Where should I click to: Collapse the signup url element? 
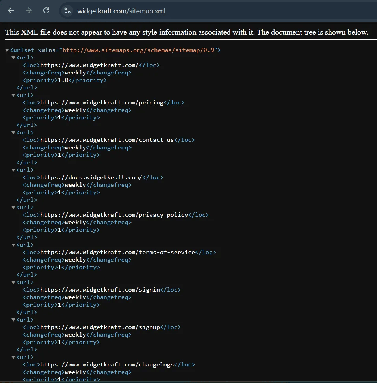(x=13, y=320)
